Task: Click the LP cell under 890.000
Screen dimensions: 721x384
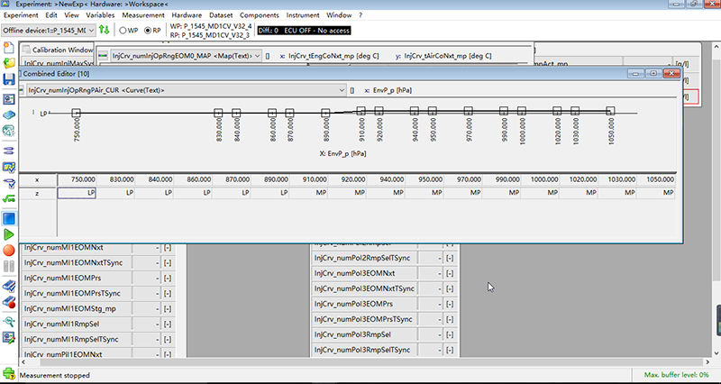Action: click(269, 193)
